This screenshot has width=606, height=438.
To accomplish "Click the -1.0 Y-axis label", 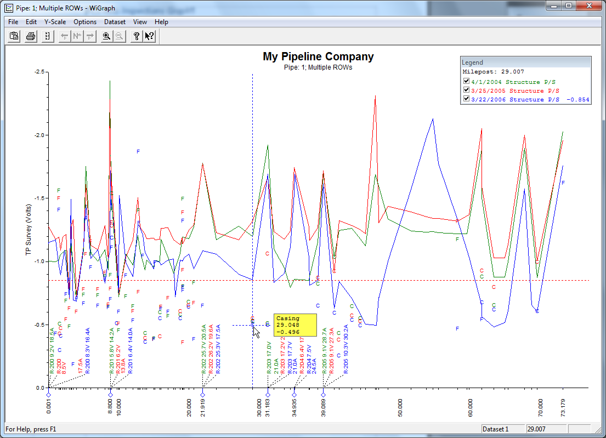I will 39,261.
